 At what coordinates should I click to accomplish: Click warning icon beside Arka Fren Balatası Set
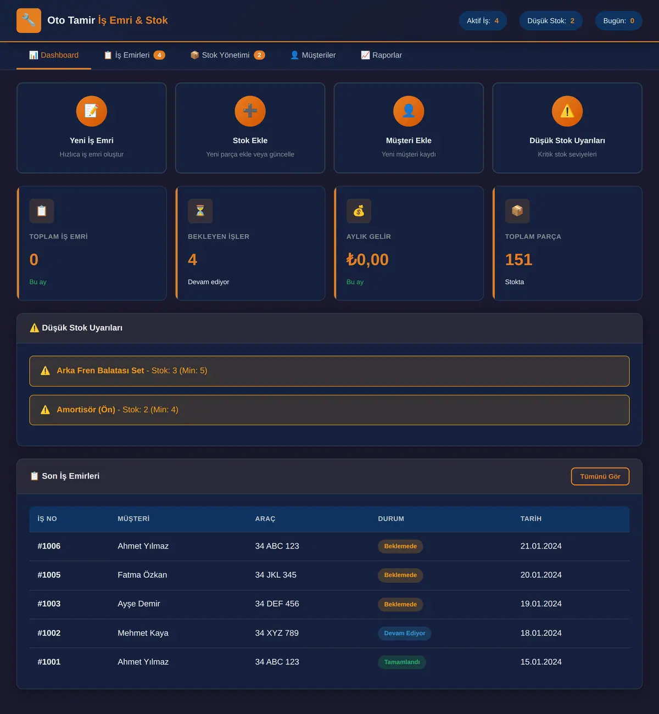pyautogui.click(x=46, y=371)
